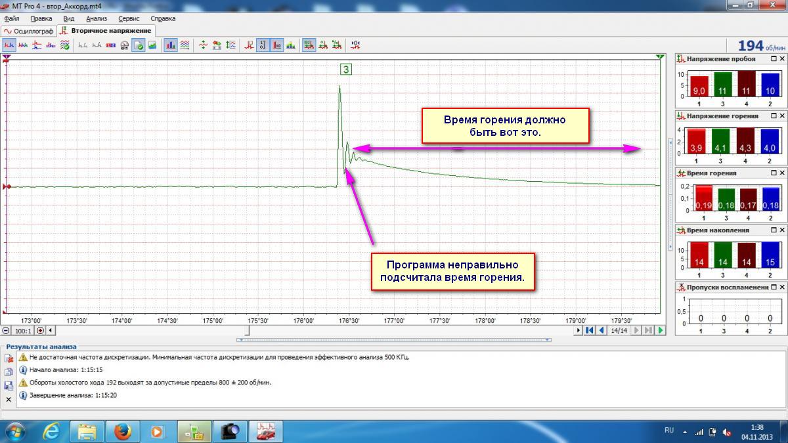Click the save results icon in analysis panel
Viewport: 788px width, 443px height.
click(9, 385)
